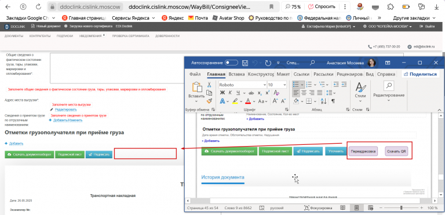Increase the indent level
The height and width of the screenshot is (215, 445).
point(344,85)
